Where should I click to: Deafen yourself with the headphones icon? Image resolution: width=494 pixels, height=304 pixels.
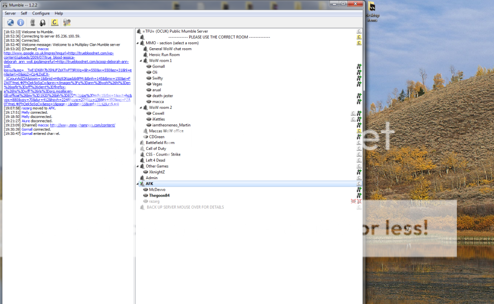[42, 22]
